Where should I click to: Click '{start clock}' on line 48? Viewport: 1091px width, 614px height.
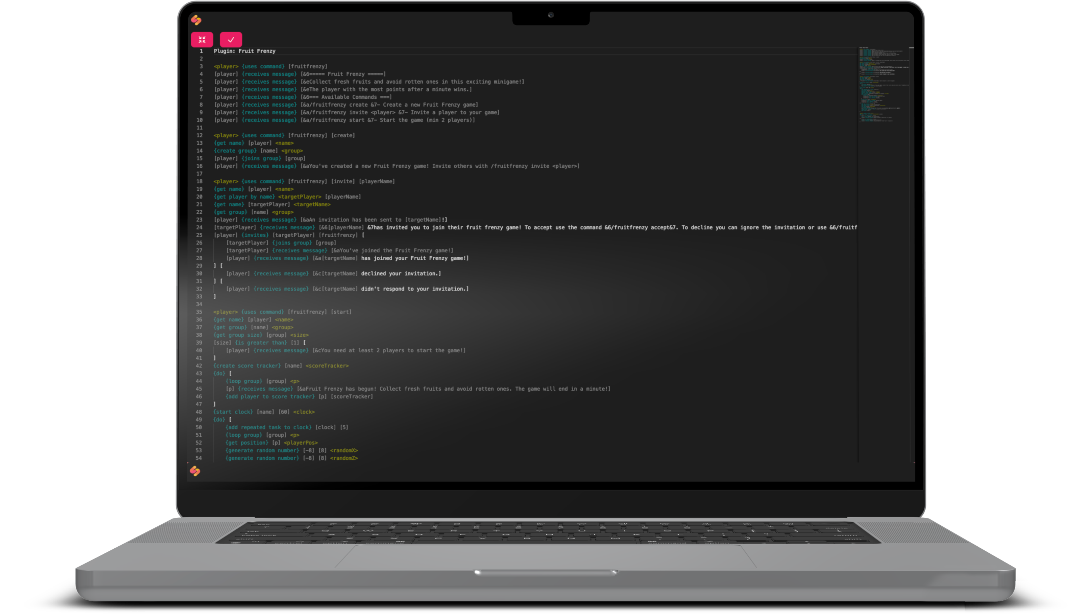pos(233,412)
